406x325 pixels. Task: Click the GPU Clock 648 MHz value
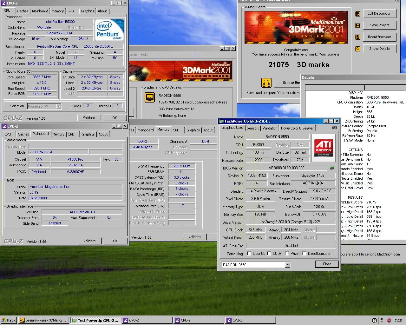[x=255, y=230]
